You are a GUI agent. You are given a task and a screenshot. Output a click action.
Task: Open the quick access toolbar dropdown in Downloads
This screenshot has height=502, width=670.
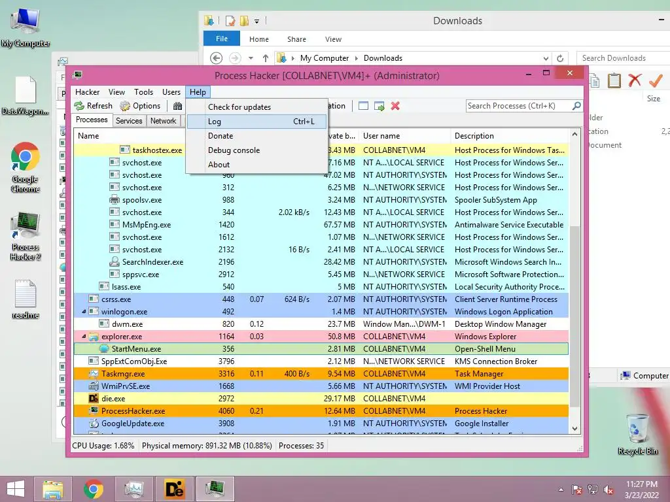(256, 20)
